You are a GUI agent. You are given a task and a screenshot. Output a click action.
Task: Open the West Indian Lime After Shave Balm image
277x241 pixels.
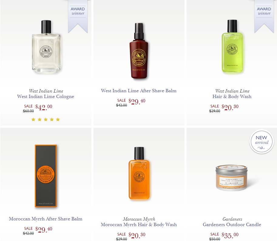[139, 51]
